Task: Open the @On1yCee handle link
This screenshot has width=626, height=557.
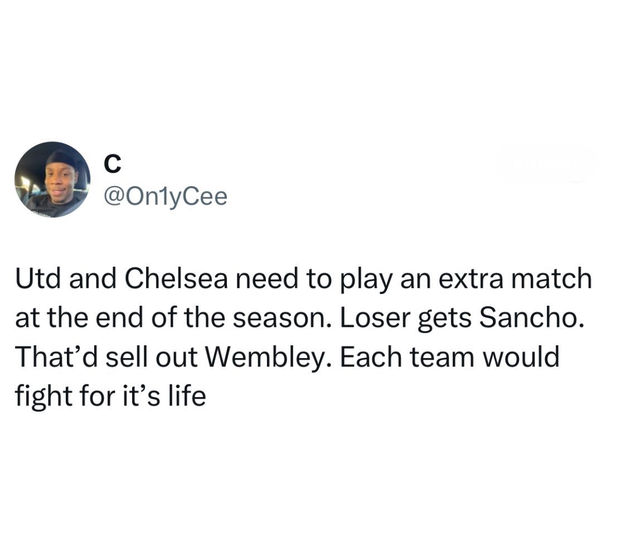Action: tap(166, 197)
